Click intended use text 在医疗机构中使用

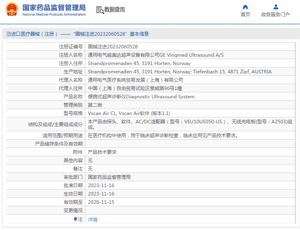tap(163, 136)
